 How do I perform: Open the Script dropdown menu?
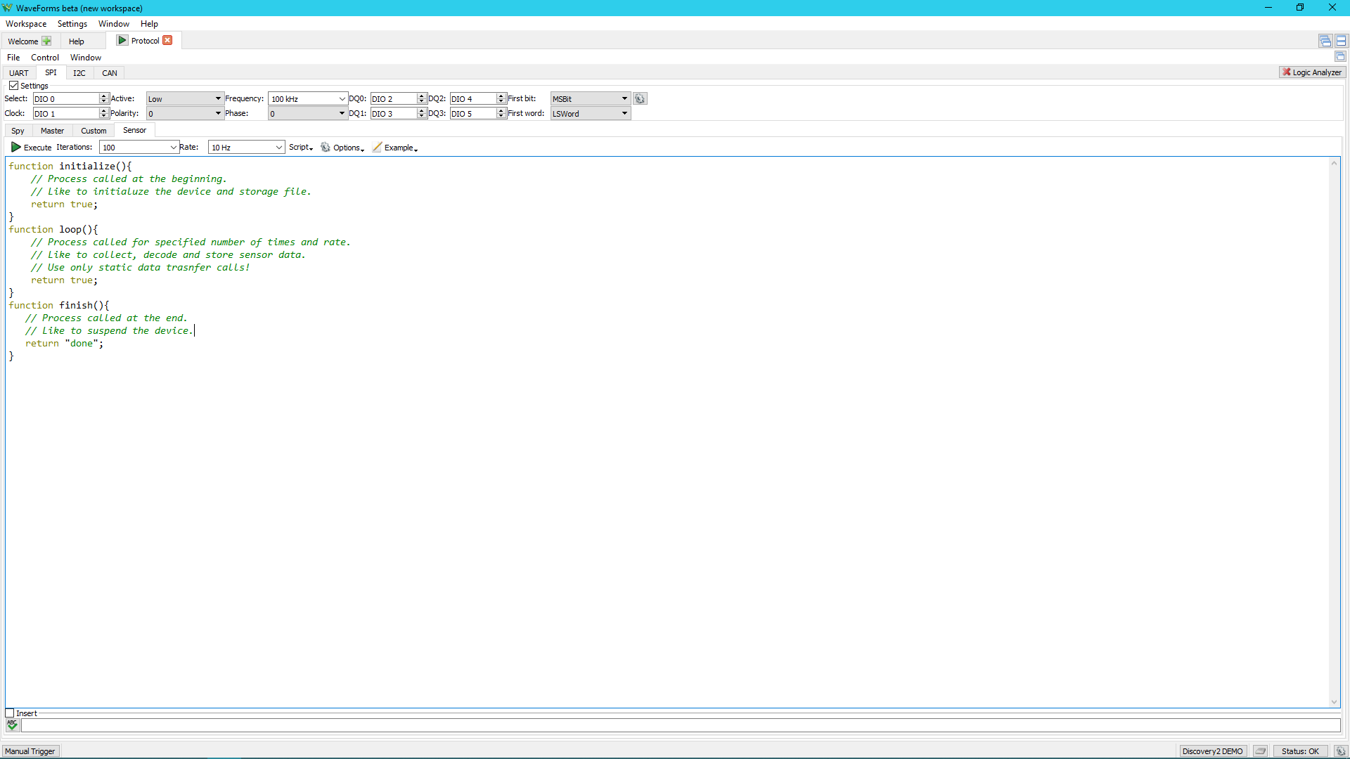click(301, 148)
